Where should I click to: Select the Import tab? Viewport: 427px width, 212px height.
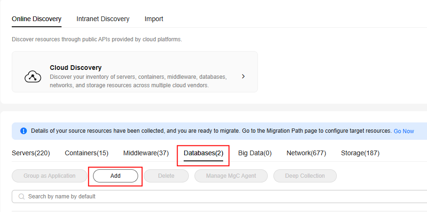[154, 19]
